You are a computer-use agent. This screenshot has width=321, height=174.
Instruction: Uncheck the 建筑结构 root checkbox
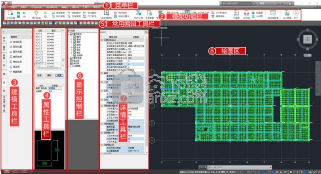tap(71, 34)
